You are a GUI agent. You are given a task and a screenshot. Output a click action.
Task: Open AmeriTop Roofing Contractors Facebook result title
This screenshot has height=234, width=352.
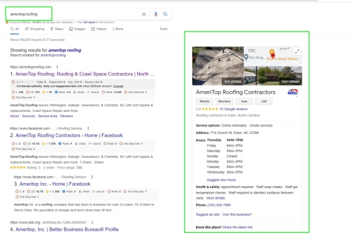pos(69,135)
